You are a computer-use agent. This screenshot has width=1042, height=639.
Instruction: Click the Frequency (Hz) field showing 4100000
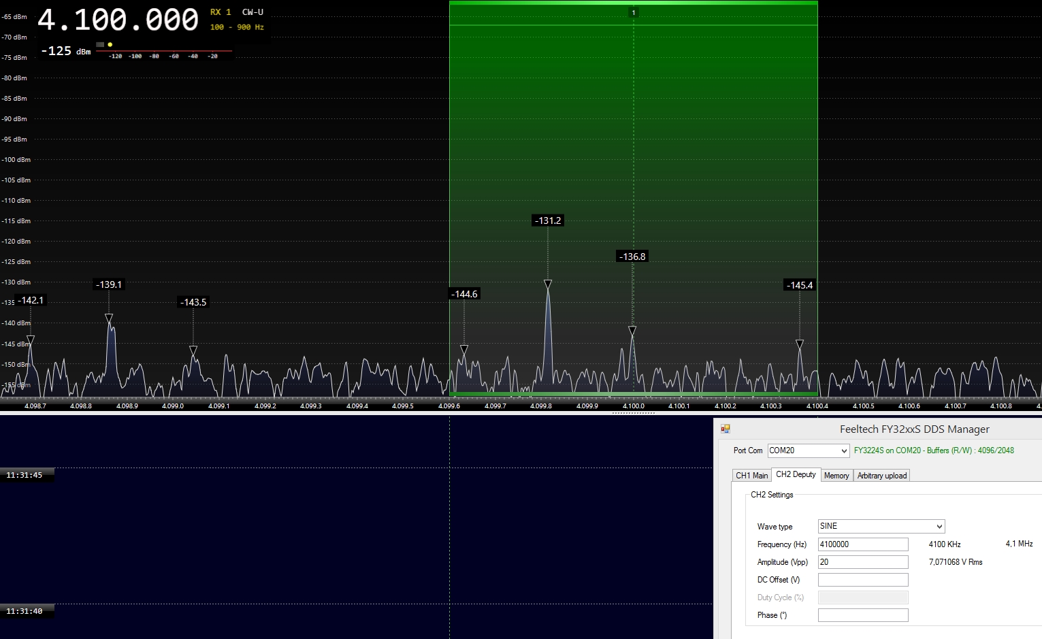click(x=863, y=544)
